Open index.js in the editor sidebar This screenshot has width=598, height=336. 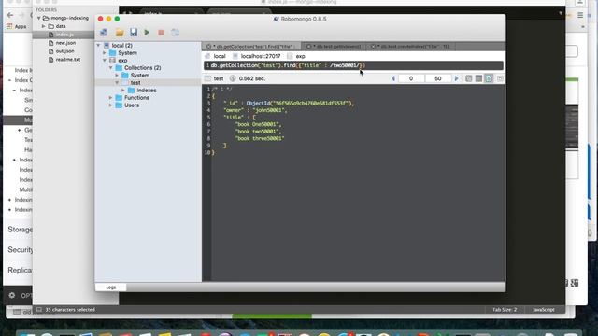64,35
